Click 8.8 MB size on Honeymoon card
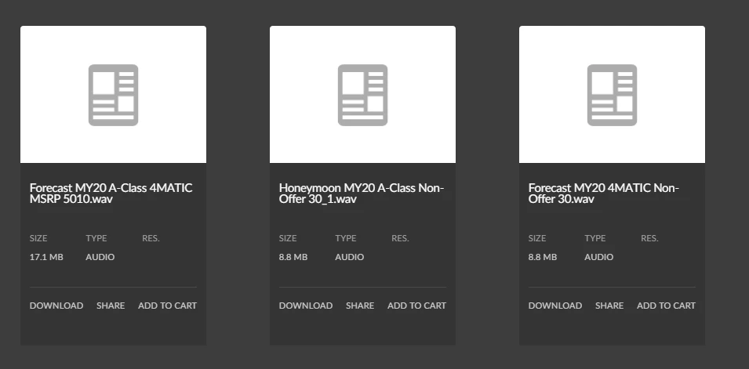 click(293, 257)
